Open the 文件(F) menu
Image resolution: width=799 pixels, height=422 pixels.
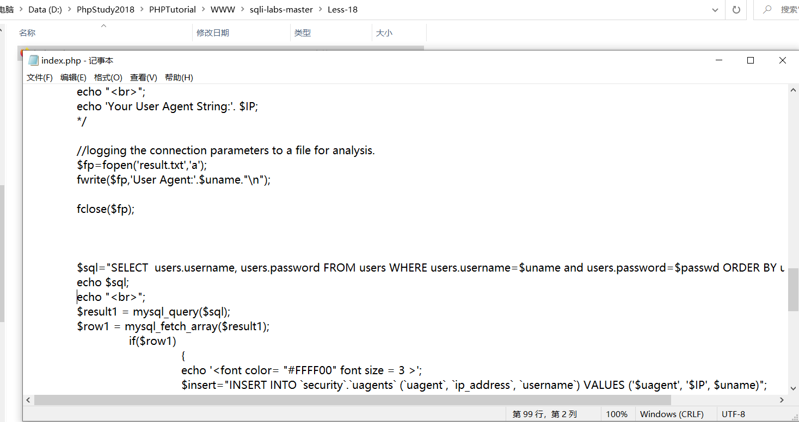40,78
